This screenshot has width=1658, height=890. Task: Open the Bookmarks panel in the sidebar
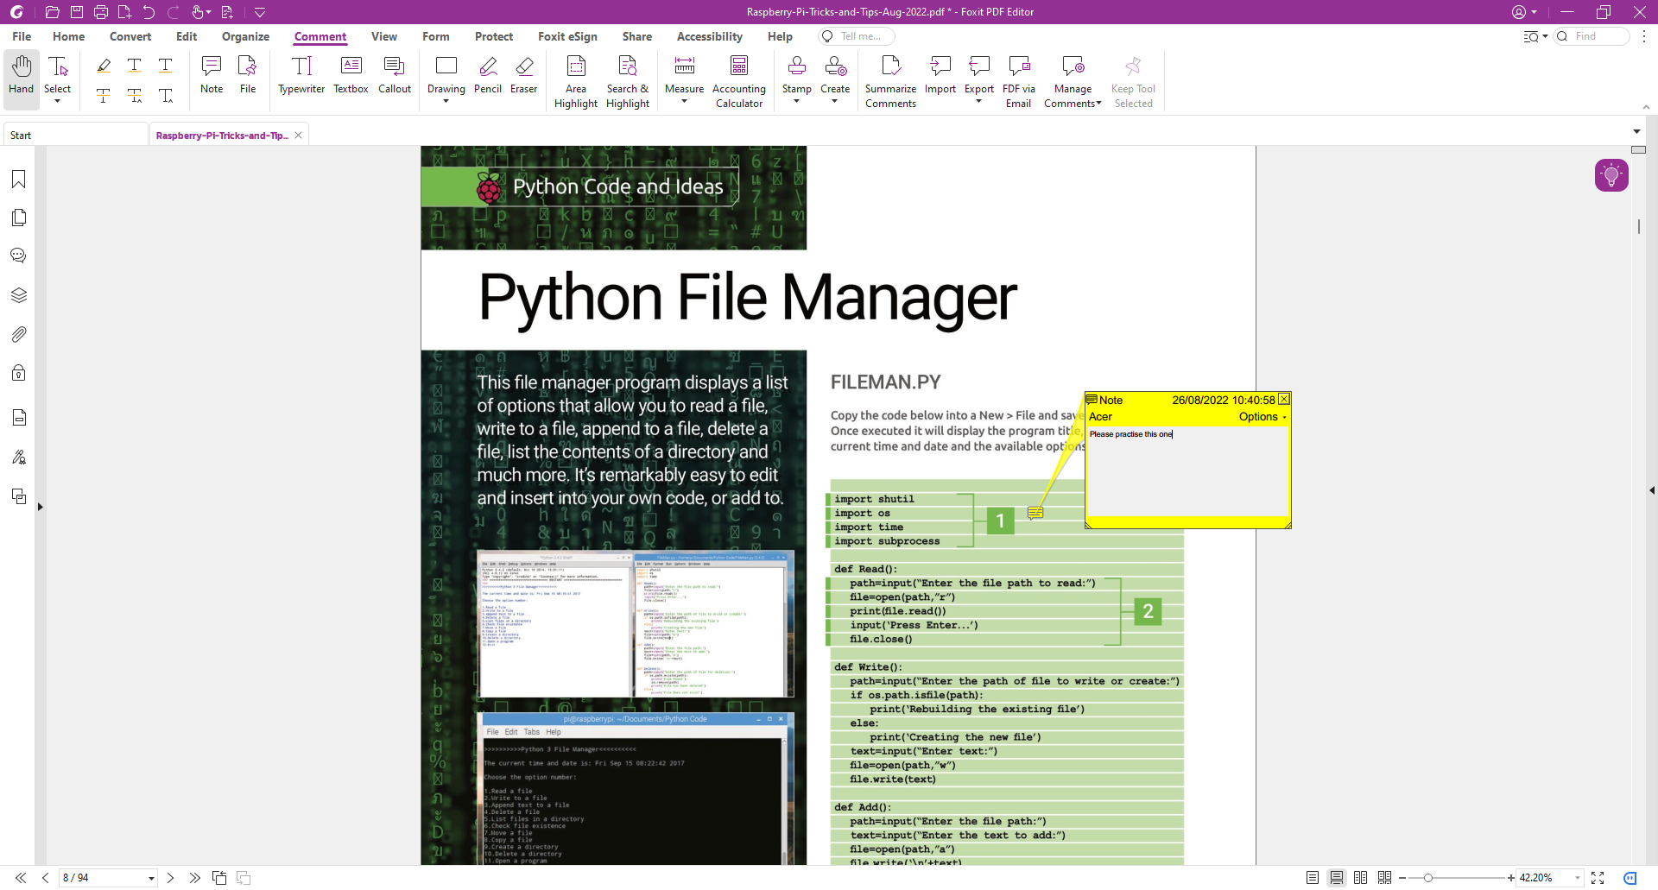click(x=18, y=179)
